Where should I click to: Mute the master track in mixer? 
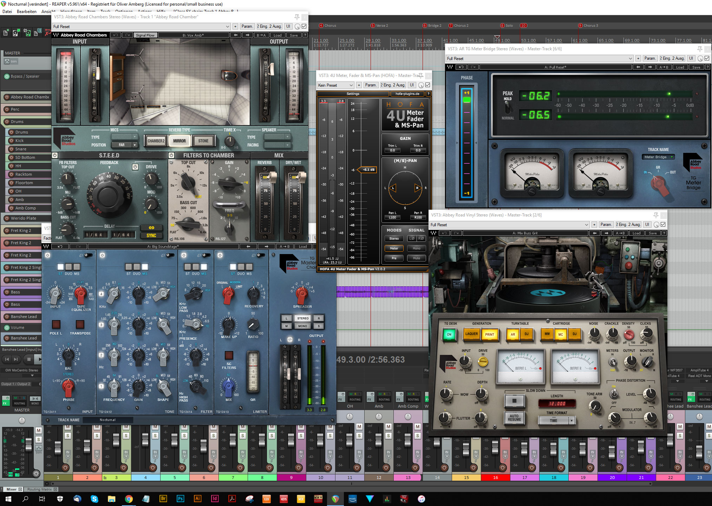click(x=39, y=430)
